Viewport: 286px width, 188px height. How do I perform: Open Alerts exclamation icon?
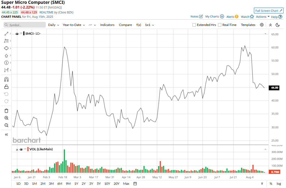coord(237,17)
